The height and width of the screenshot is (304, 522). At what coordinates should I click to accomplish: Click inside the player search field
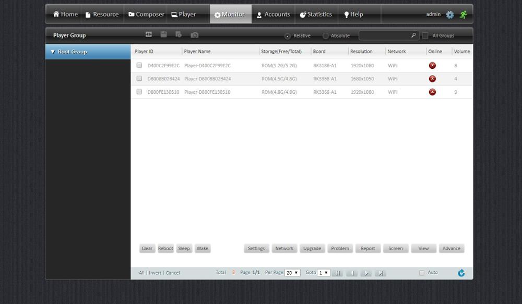click(385, 35)
